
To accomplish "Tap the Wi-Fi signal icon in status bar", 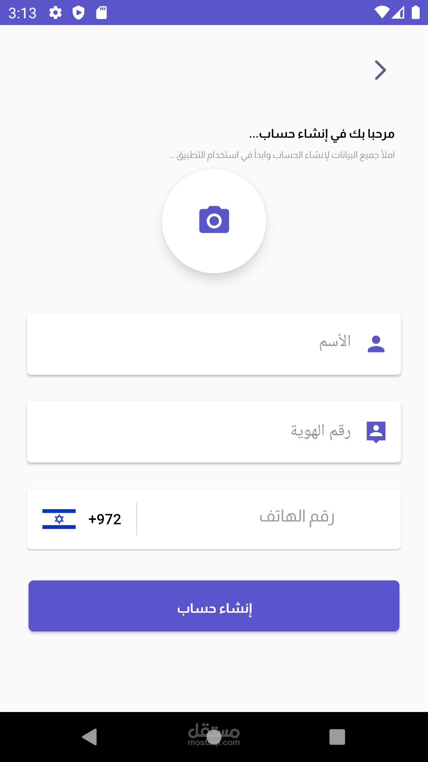I will 382,13.
